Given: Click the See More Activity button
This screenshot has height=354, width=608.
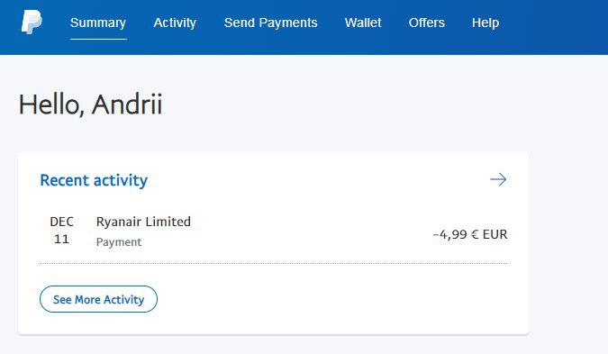Looking at the screenshot, I should [x=98, y=299].
